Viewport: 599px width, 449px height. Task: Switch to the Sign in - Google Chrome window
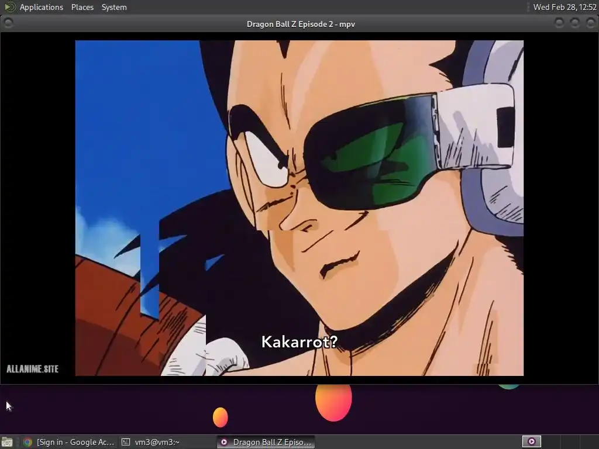coord(69,442)
